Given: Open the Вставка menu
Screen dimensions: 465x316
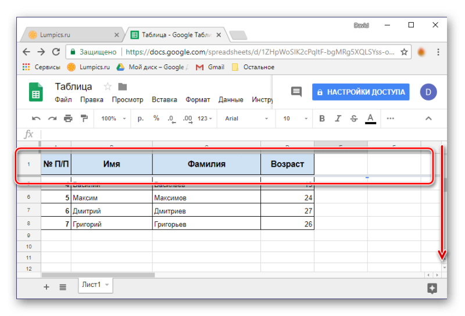Looking at the screenshot, I should click(x=164, y=100).
